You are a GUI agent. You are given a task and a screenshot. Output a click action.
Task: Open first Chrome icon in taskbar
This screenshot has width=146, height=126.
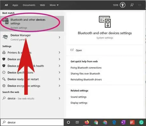pyautogui.click(x=96, y=122)
